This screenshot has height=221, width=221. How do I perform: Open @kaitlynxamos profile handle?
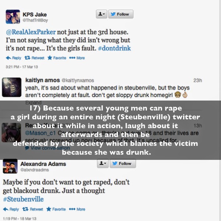(x=78, y=80)
